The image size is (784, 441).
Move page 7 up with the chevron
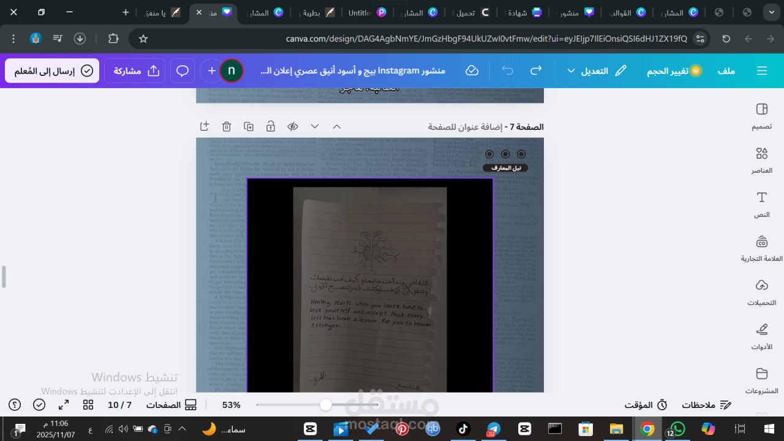pos(337,127)
